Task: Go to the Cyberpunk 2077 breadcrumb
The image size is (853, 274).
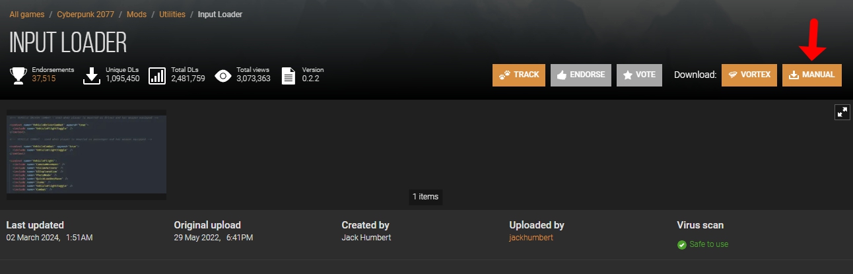Action: 85,15
